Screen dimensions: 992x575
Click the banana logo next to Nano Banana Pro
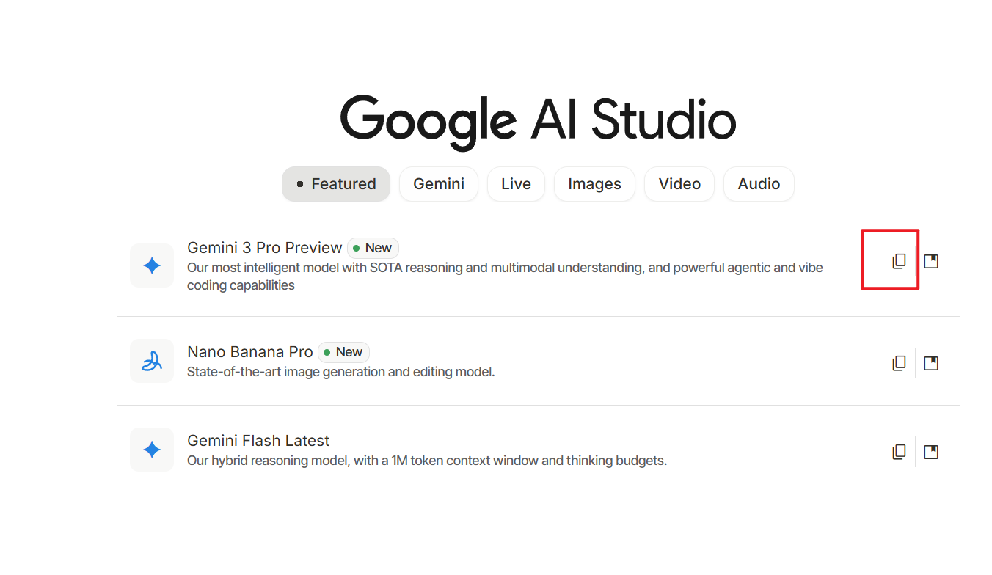point(152,361)
